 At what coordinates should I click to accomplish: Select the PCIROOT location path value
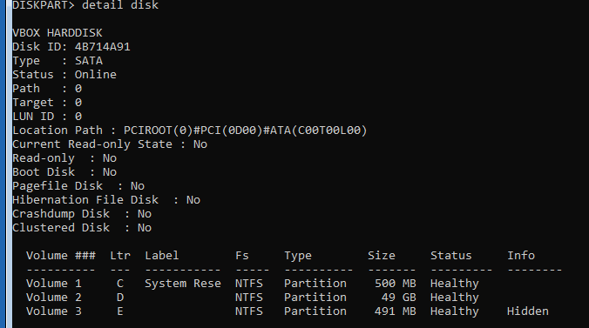(x=246, y=131)
